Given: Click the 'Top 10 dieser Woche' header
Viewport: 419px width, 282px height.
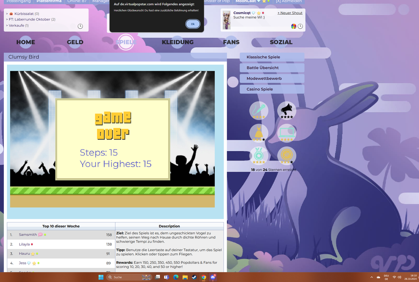Looking at the screenshot, I should click(61, 226).
